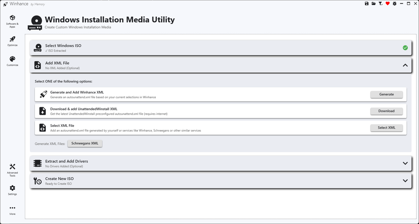
Task: Open Advanced Tools in the sidebar
Action: tap(12, 170)
